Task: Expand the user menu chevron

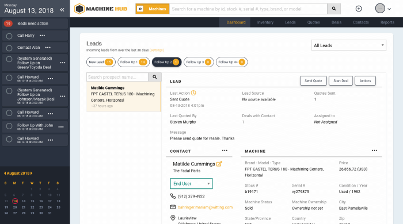Action: click(389, 9)
